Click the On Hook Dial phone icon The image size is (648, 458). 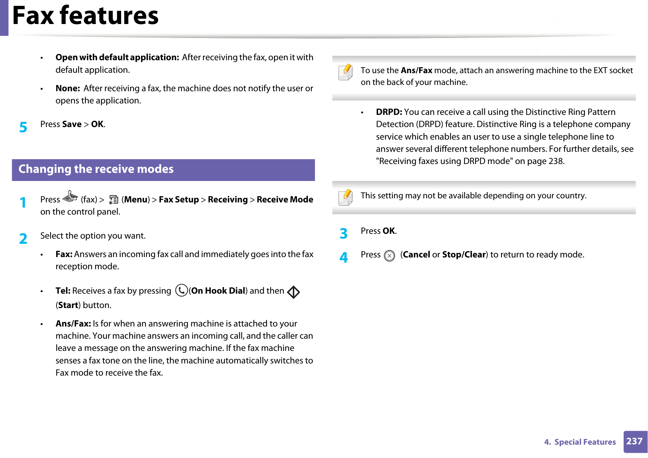181,290
